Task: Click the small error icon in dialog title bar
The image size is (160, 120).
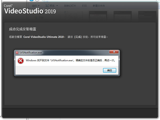Action: coord(17,53)
